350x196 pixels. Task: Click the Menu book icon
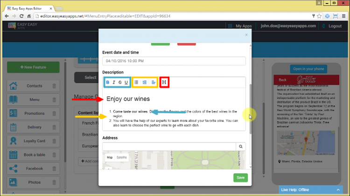click(13, 100)
